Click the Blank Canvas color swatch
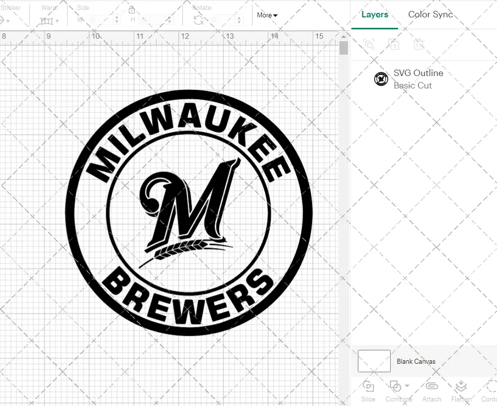Screen dimensions: 497x406 [x=374, y=361]
